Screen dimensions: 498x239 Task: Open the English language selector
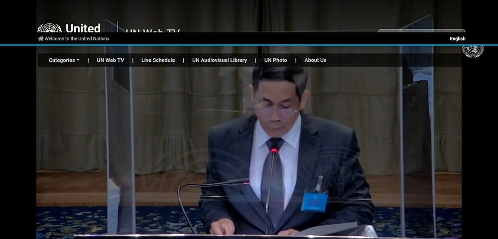click(457, 39)
